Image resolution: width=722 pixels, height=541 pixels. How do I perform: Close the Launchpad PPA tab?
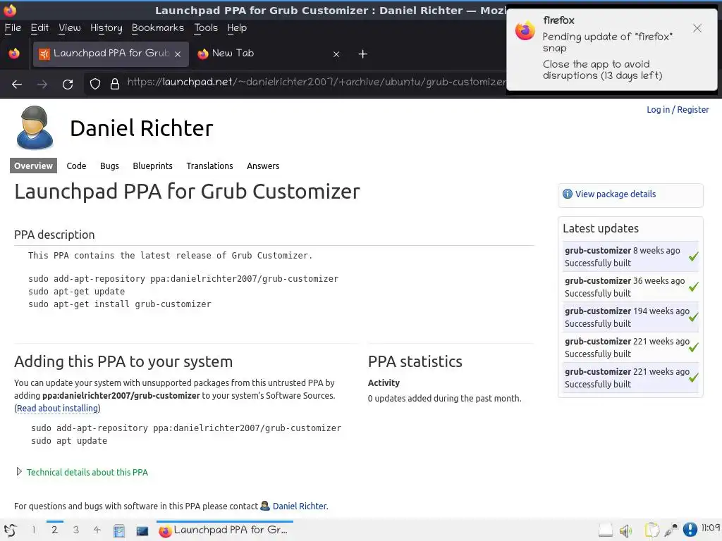click(178, 54)
